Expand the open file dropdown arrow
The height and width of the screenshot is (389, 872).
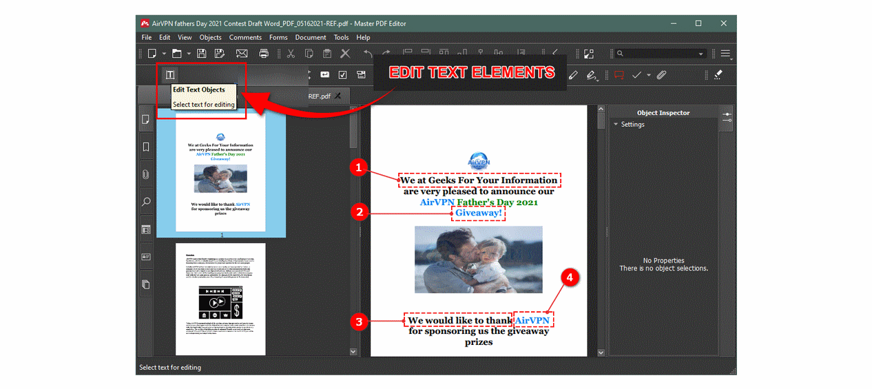tap(188, 54)
